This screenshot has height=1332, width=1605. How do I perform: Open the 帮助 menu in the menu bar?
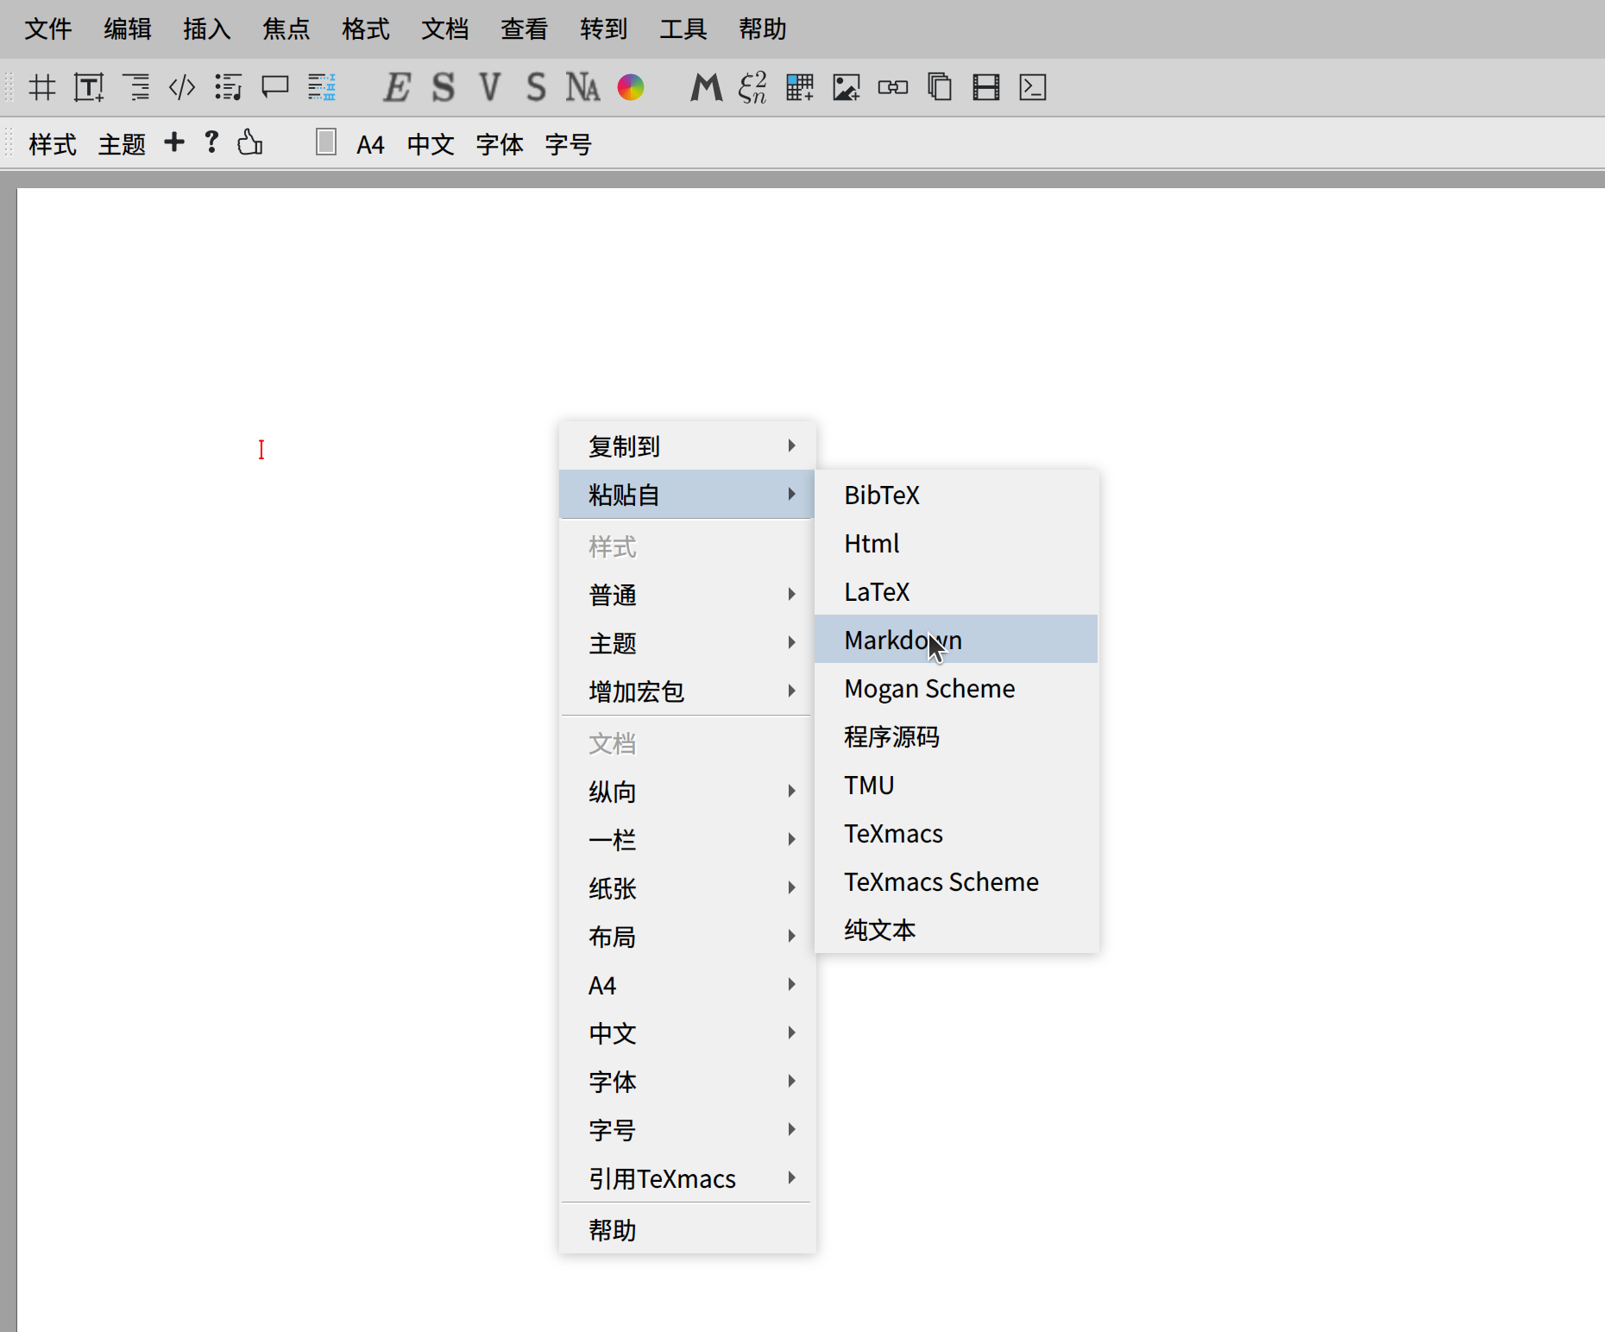click(x=763, y=29)
